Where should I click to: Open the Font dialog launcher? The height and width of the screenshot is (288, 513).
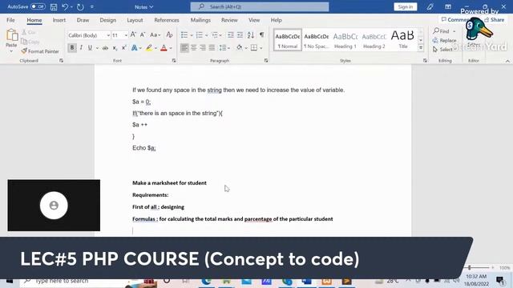tap(174, 61)
